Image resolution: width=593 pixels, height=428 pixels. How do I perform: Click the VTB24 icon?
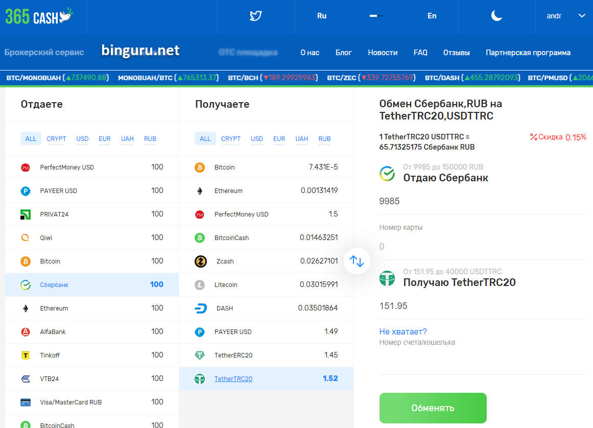tap(26, 378)
